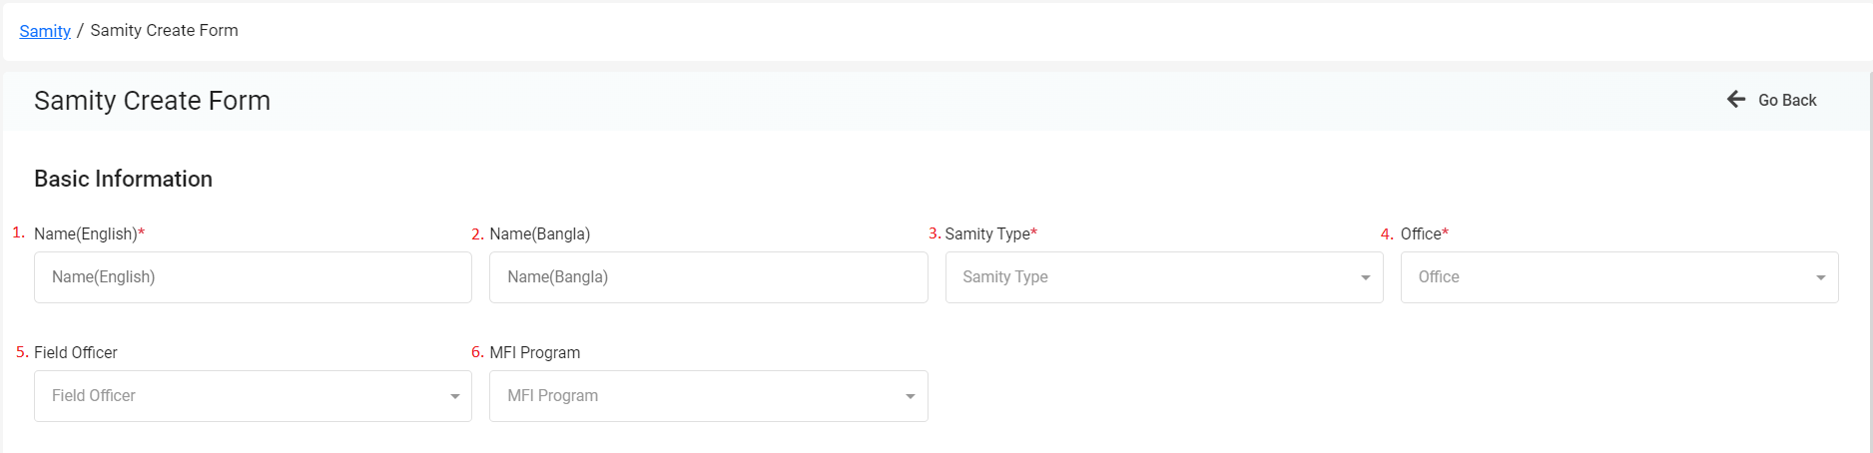Click the Office dropdown caret arrow
Image resolution: width=1873 pixels, height=453 pixels.
coord(1820,278)
